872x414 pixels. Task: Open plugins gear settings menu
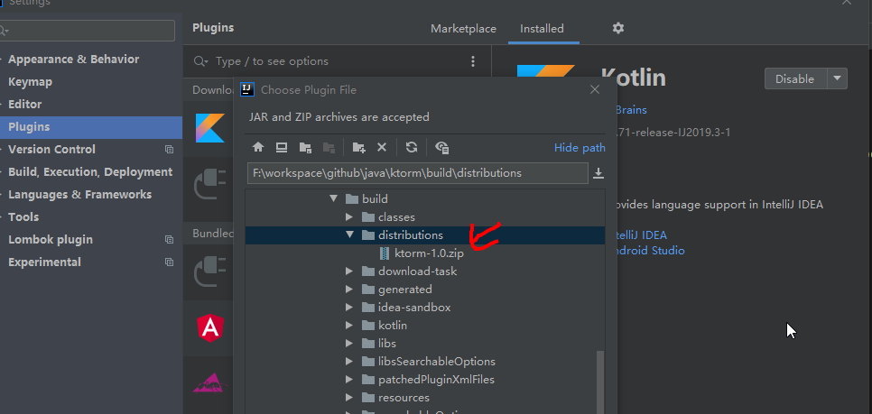[x=617, y=28]
